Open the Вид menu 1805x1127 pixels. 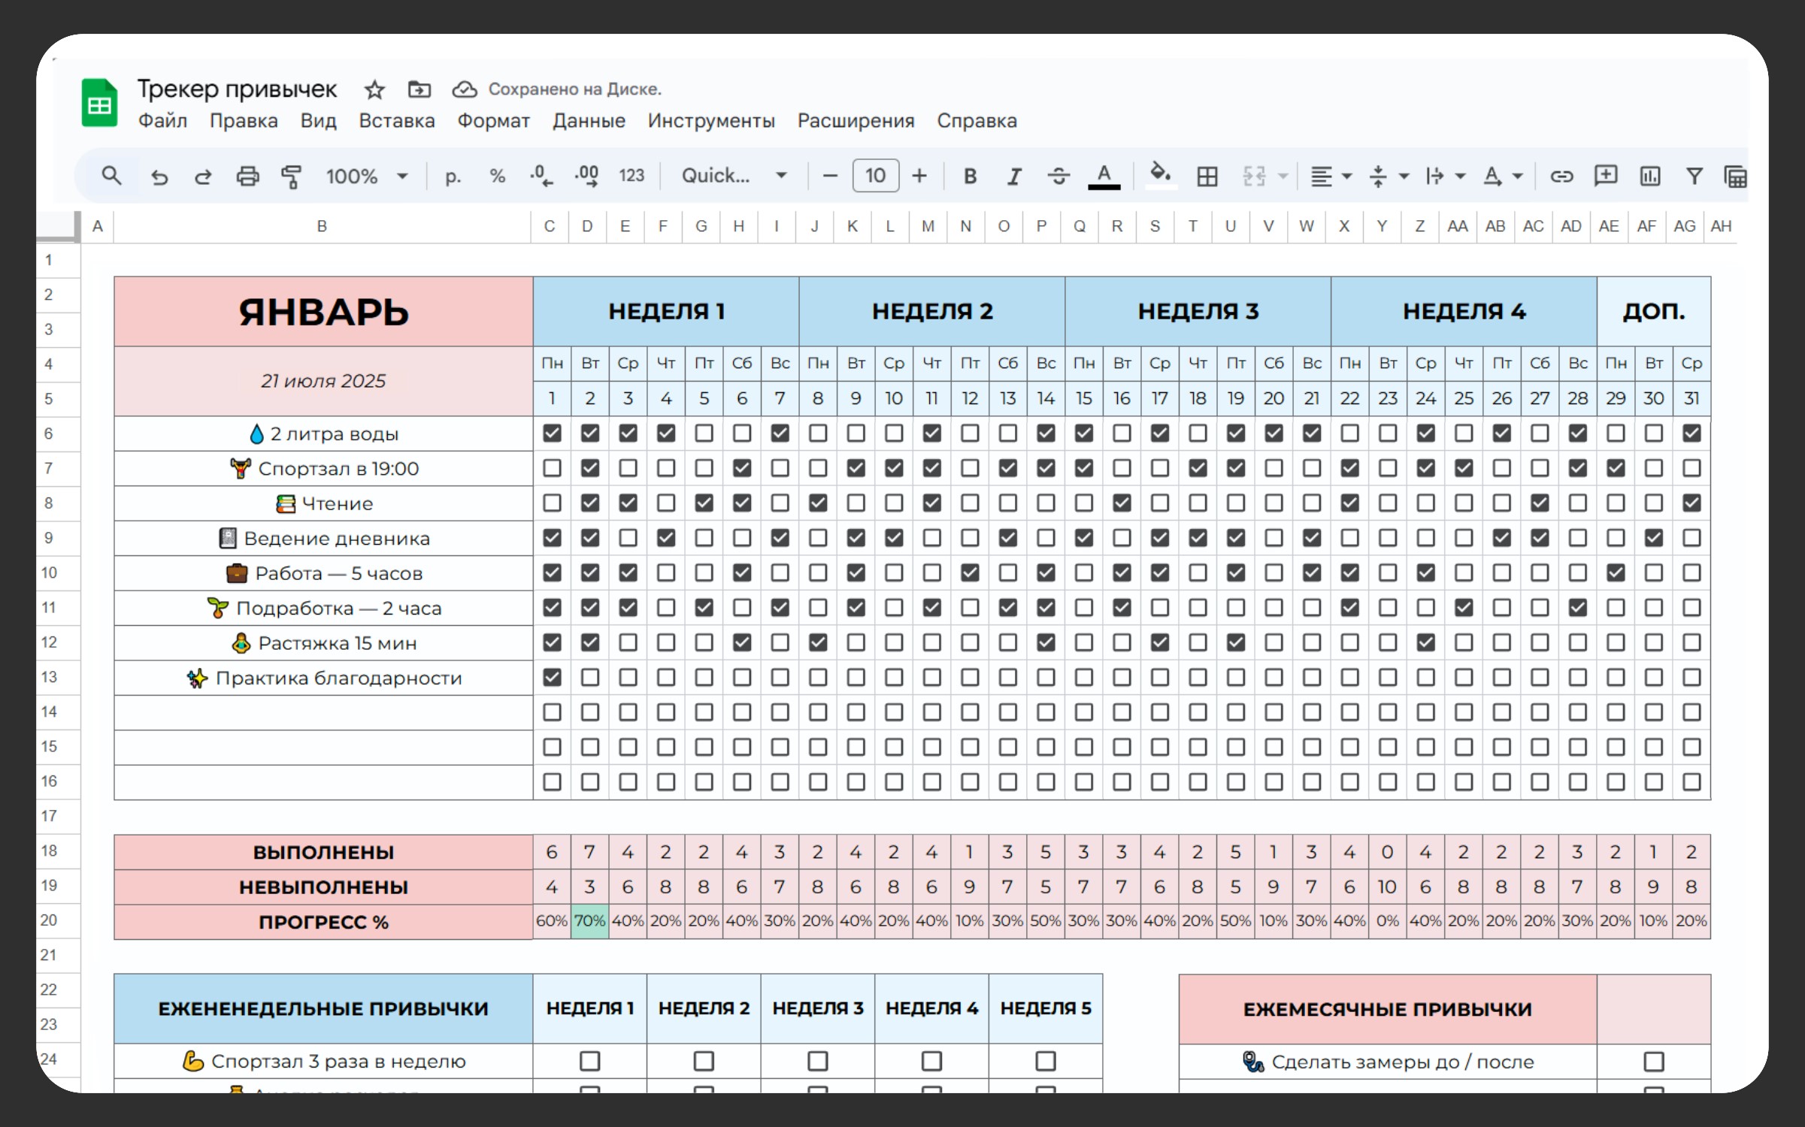tap(318, 121)
